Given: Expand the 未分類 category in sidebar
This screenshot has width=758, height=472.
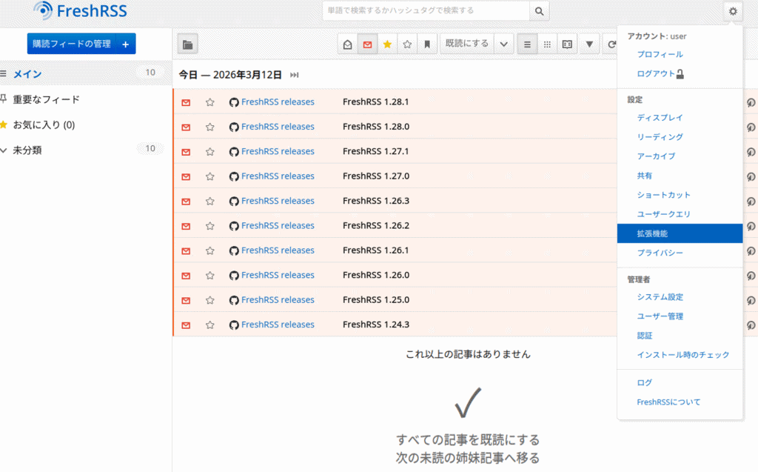Looking at the screenshot, I should coord(4,150).
